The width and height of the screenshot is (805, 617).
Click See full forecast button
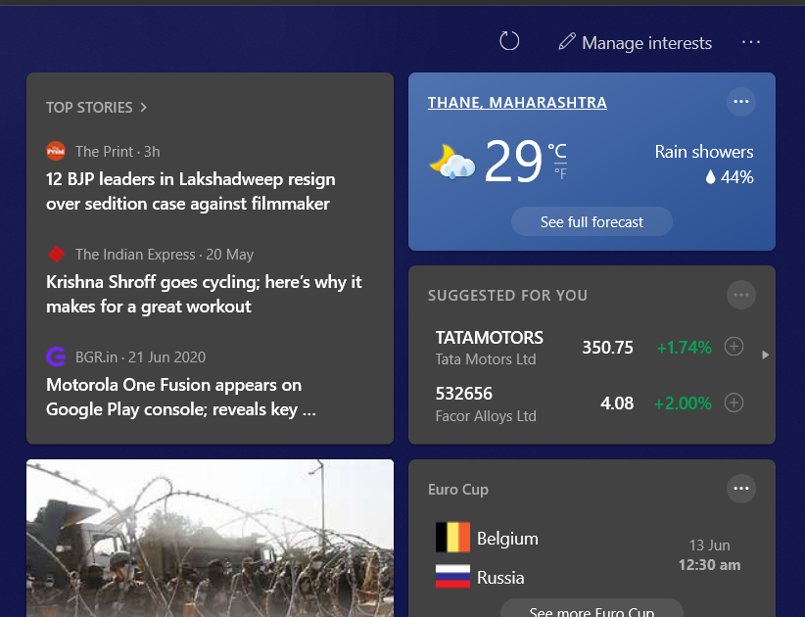(x=592, y=222)
